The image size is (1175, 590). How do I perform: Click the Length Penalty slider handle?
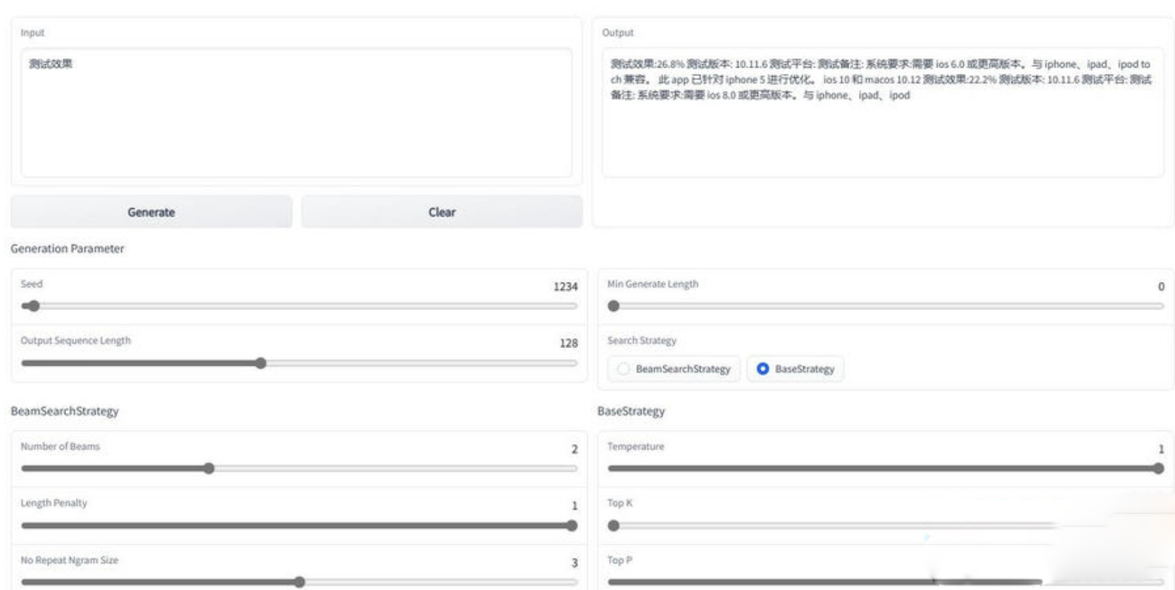pos(572,525)
